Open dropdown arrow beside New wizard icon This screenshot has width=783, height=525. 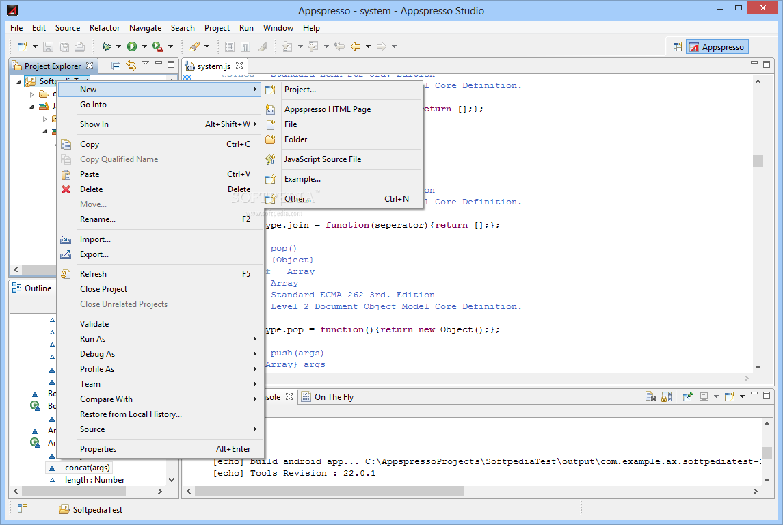point(35,46)
